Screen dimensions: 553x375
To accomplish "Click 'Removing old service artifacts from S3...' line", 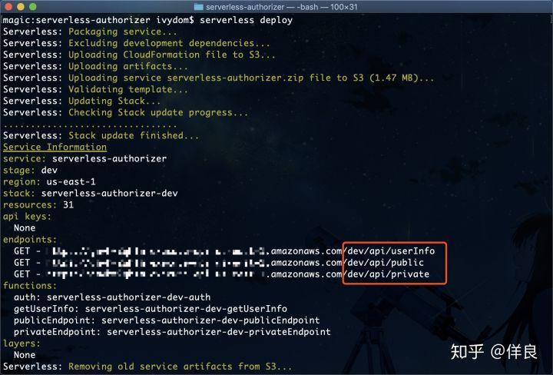I will pyautogui.click(x=180, y=367).
